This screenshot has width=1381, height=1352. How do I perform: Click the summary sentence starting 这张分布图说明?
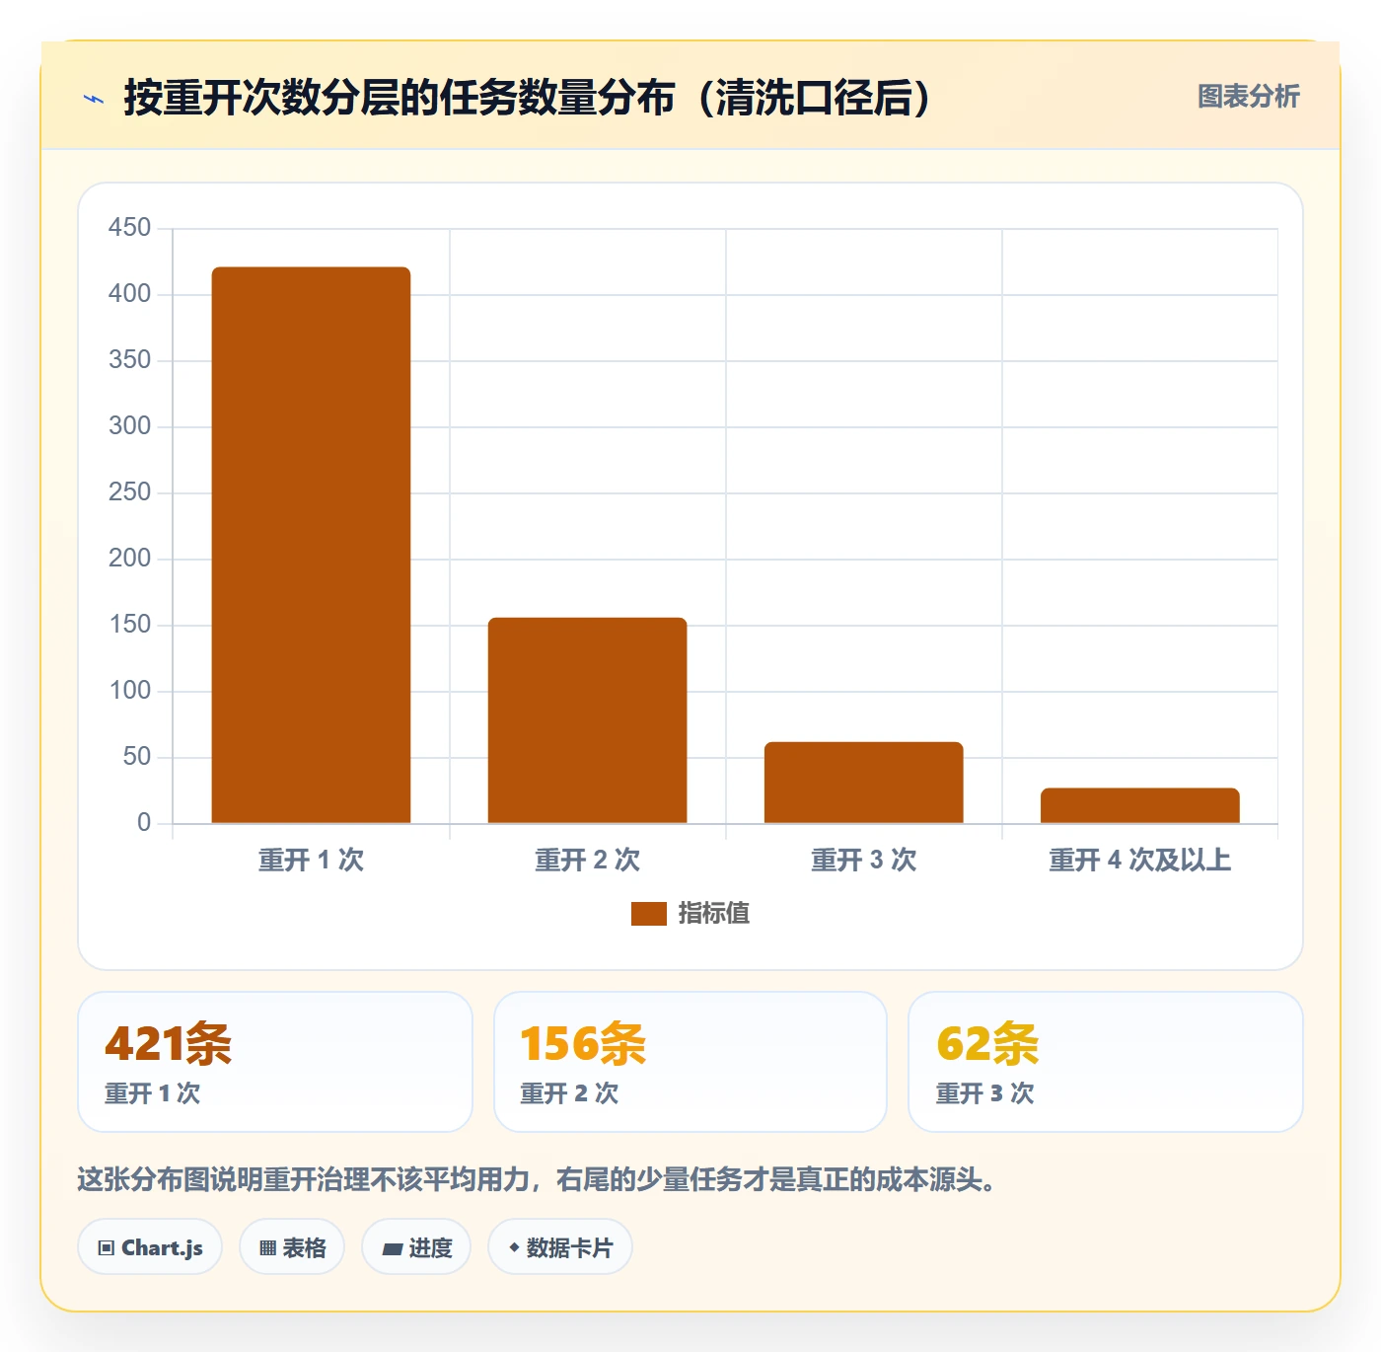point(540,1180)
